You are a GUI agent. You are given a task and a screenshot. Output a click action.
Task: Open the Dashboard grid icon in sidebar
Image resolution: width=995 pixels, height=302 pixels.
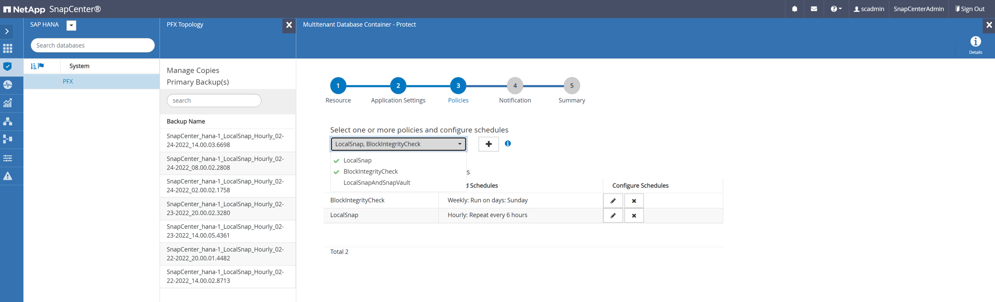[8, 48]
